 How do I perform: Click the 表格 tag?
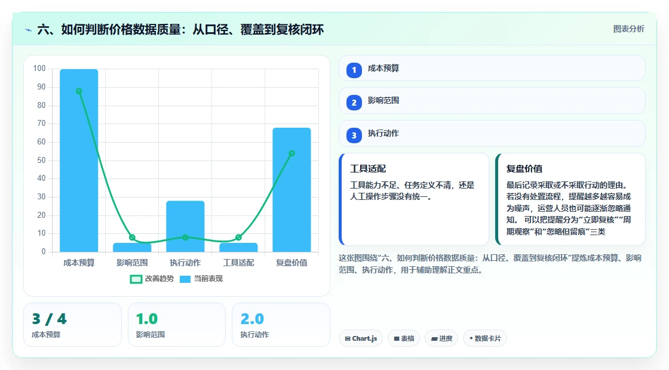(404, 338)
